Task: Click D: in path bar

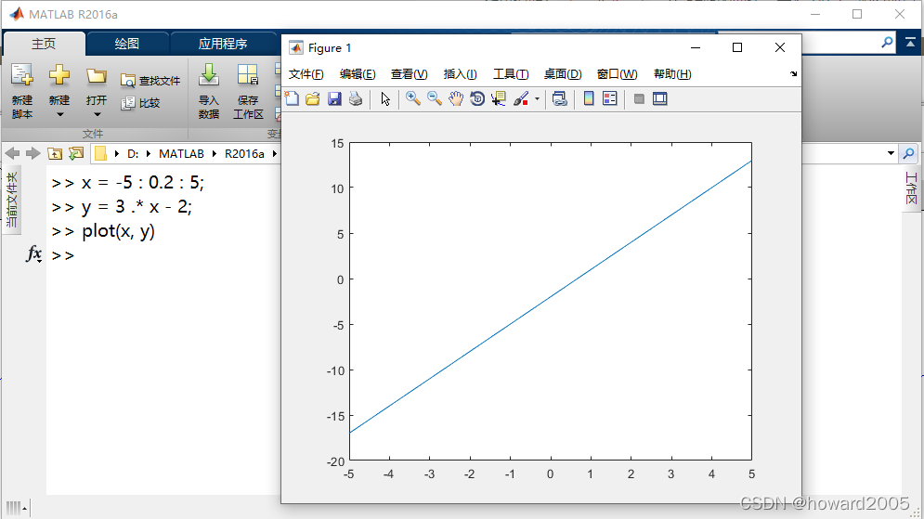Action: (133, 154)
